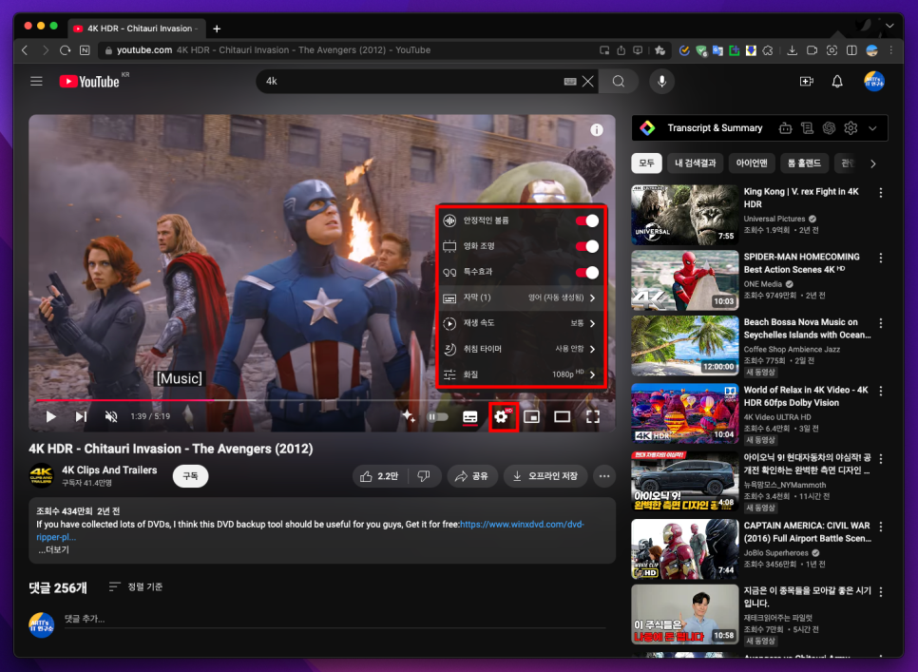
Task: Switch to miniplayer mode
Action: click(x=531, y=416)
